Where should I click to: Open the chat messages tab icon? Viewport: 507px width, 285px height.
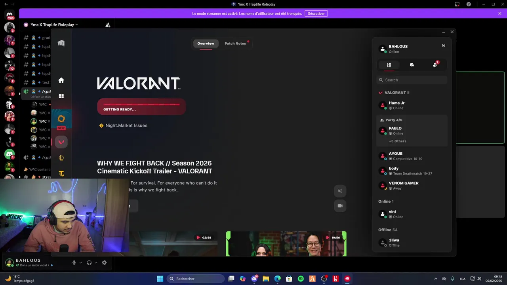point(412,65)
